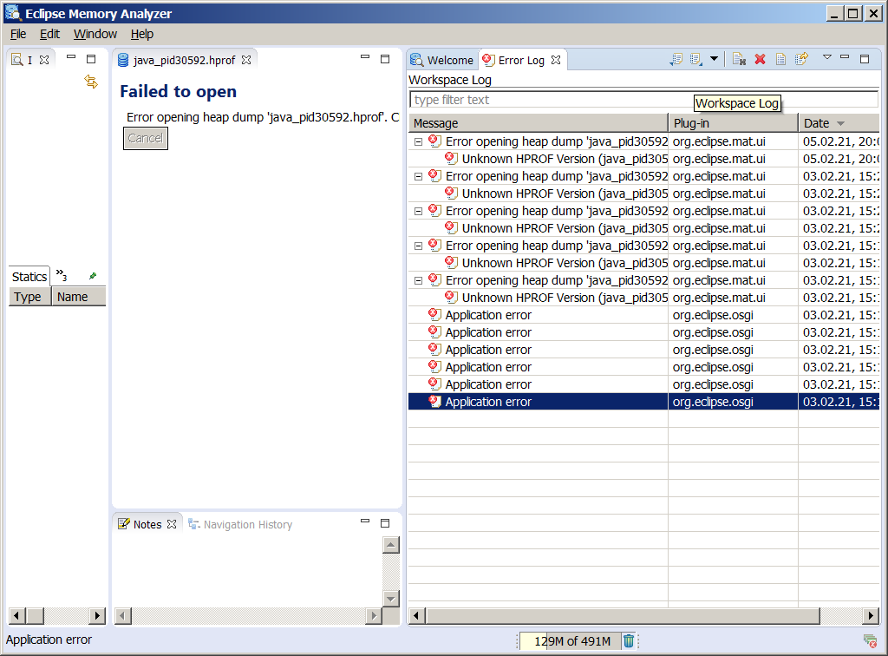Click the Restore Log icon
The height and width of the screenshot is (656, 888).
[x=801, y=59]
